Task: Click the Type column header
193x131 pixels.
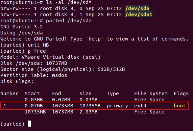Action: (x=113, y=94)
